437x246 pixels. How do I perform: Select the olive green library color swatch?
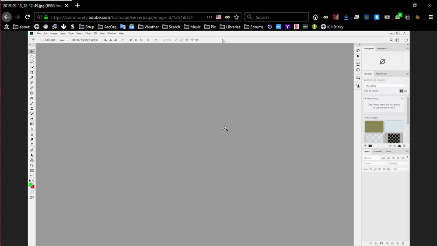(374, 127)
